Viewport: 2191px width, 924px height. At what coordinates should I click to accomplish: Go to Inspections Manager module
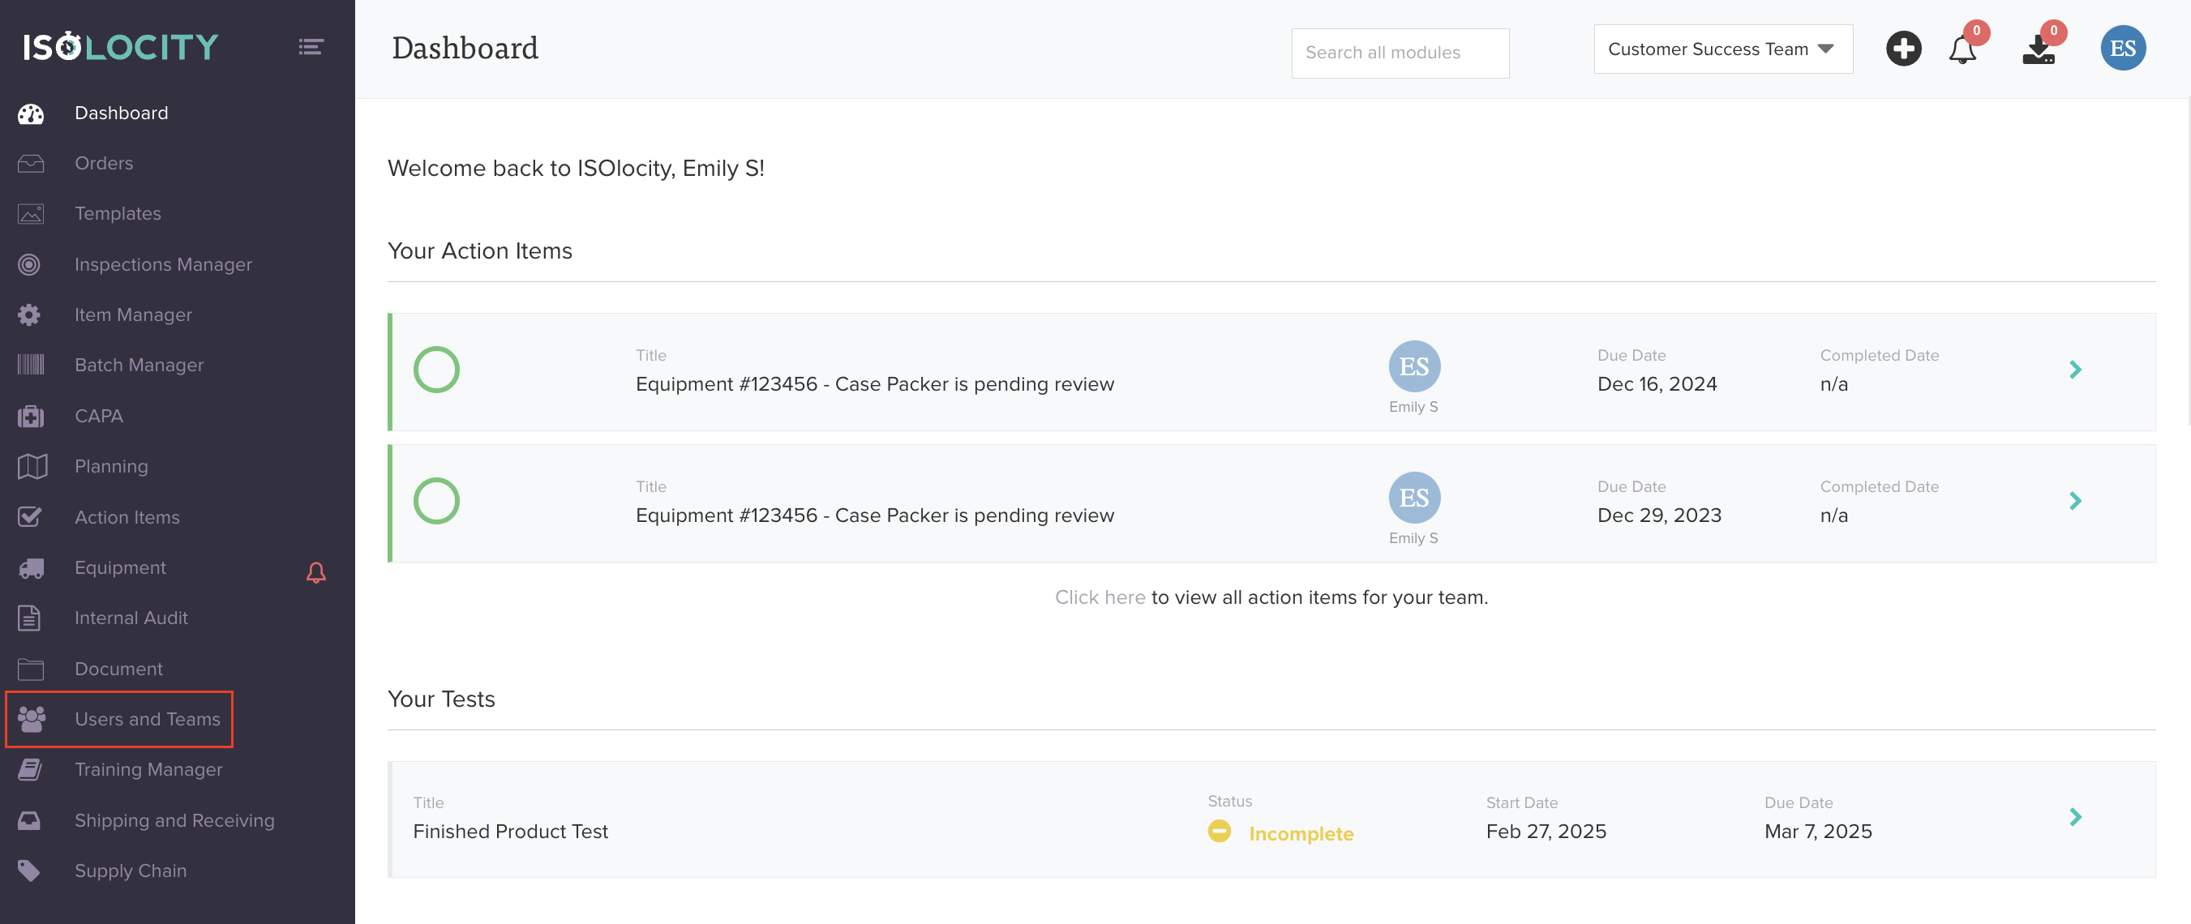[162, 264]
